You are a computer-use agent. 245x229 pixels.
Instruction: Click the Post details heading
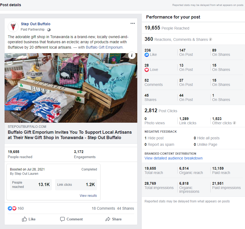pos(10,5)
